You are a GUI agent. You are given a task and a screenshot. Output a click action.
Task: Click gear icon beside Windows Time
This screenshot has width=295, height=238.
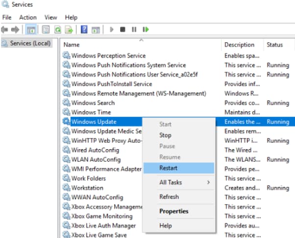tap(66, 112)
